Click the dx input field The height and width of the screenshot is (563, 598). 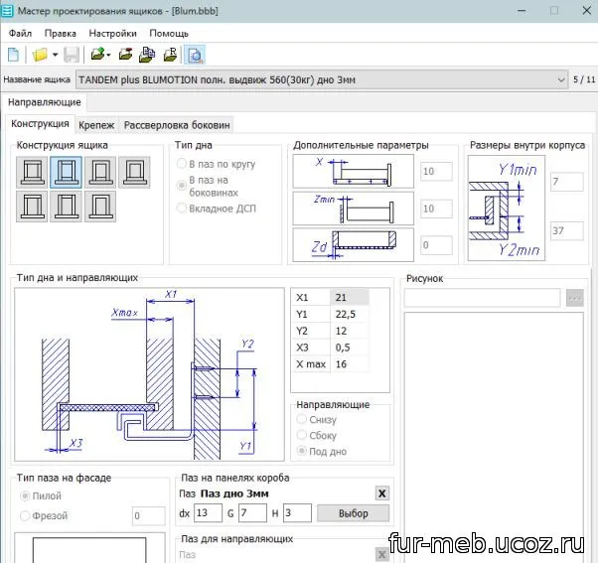point(209,513)
